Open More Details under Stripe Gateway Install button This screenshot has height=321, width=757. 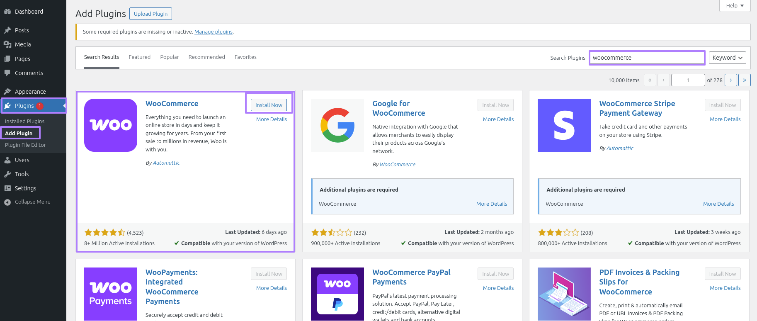[x=725, y=119]
